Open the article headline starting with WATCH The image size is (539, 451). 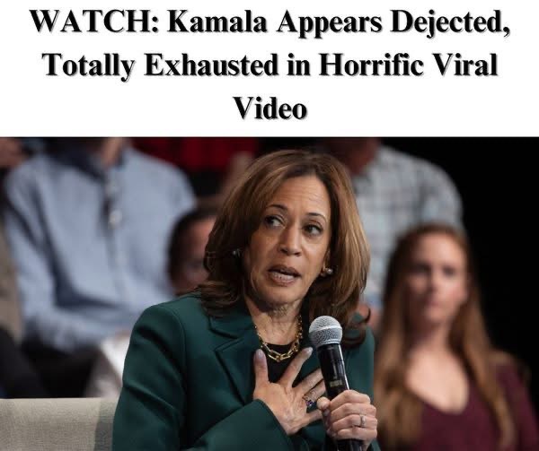point(270,64)
